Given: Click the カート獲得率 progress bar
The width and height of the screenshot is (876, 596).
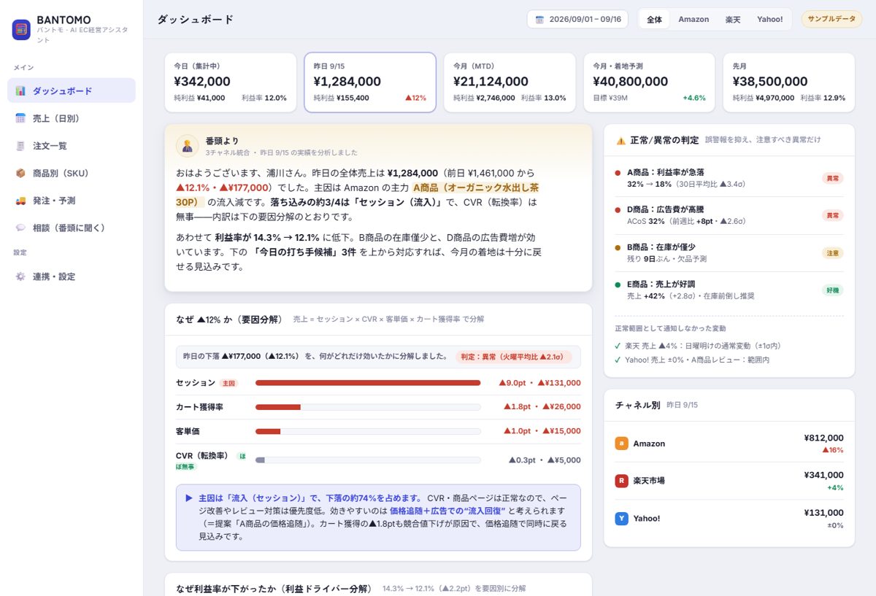Looking at the screenshot, I should (368, 407).
